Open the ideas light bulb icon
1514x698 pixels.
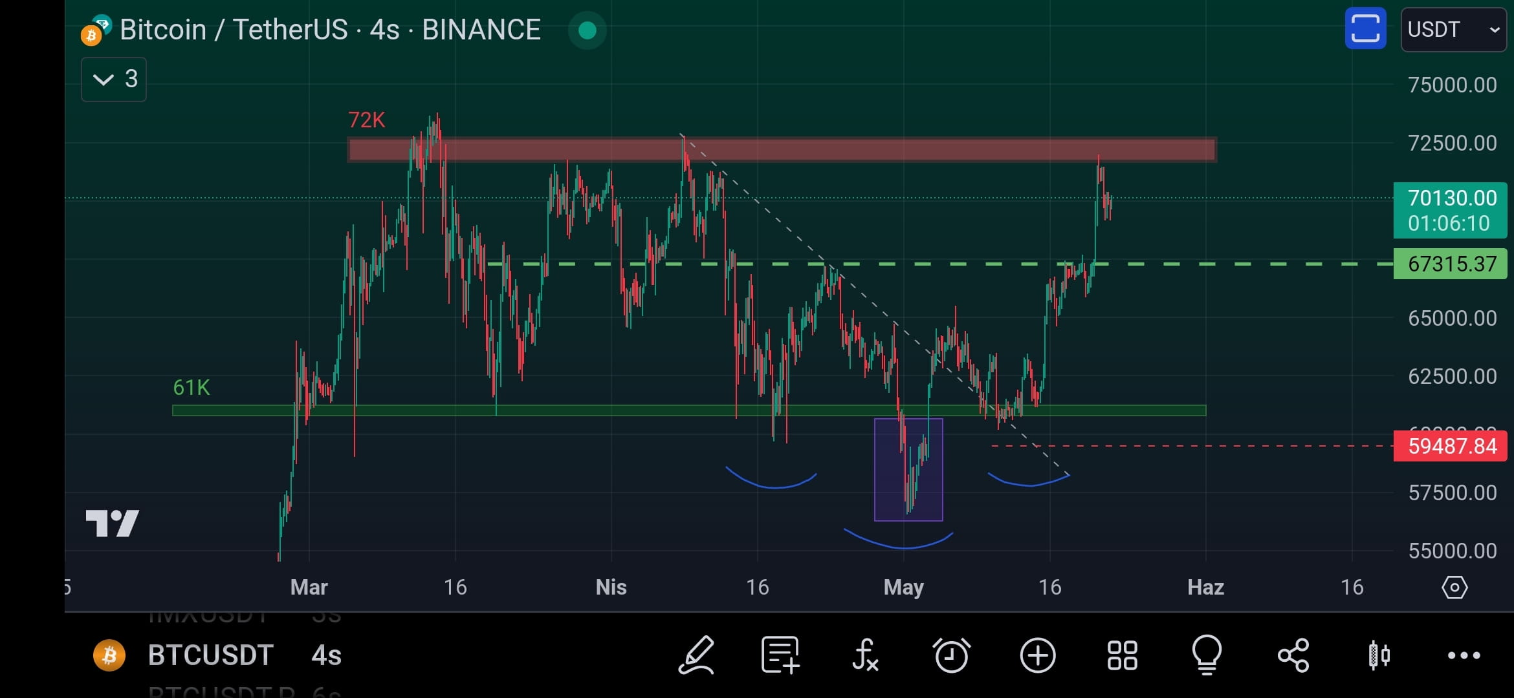[x=1207, y=655]
